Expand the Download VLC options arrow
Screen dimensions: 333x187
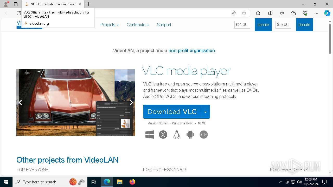click(205, 112)
